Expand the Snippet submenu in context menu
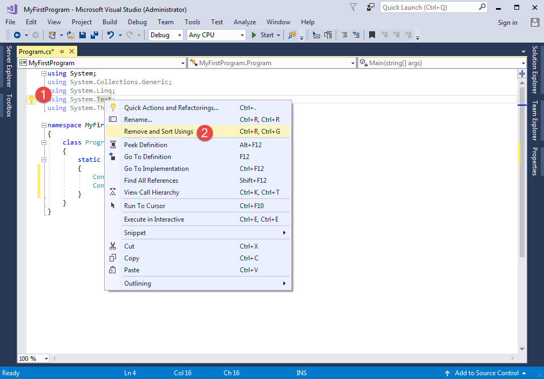Viewport: 544px width, 379px height. coord(198,233)
